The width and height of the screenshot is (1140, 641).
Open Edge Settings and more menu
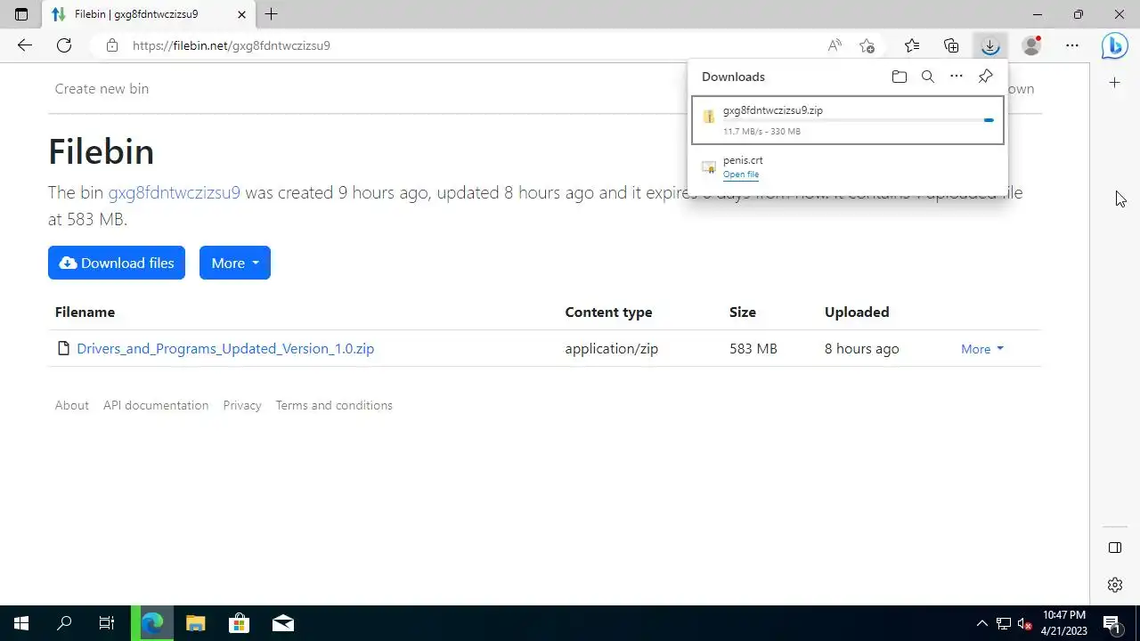(x=1072, y=45)
